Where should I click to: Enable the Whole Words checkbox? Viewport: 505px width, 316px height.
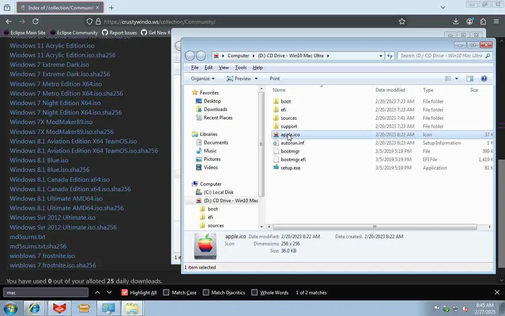coord(254,292)
